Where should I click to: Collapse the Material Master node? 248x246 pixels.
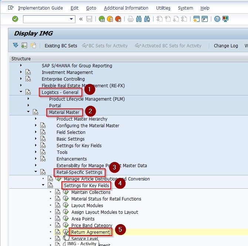pos(28,112)
